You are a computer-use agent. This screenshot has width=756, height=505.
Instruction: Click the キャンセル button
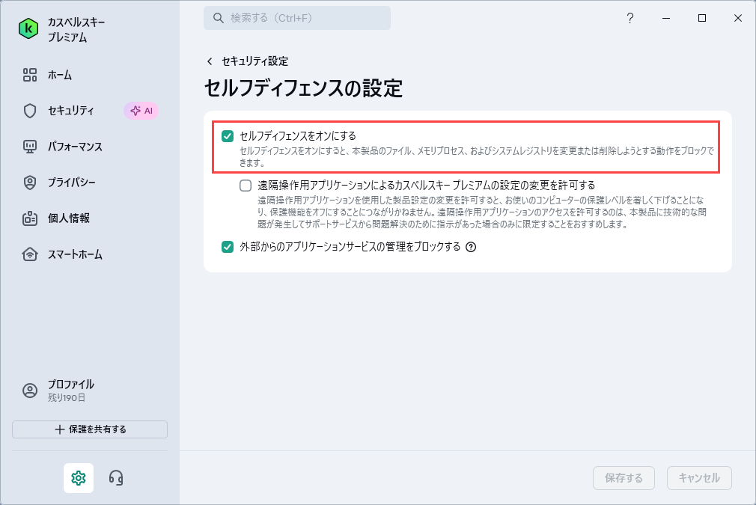click(699, 478)
